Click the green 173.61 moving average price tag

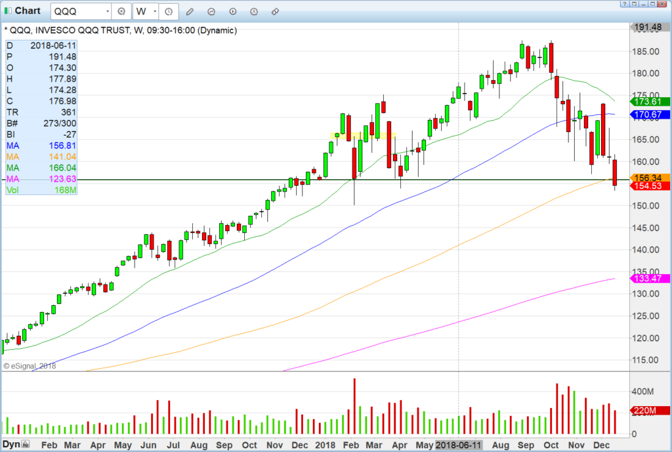click(650, 102)
